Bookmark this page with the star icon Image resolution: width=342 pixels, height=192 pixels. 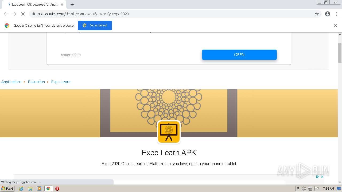coord(317,14)
